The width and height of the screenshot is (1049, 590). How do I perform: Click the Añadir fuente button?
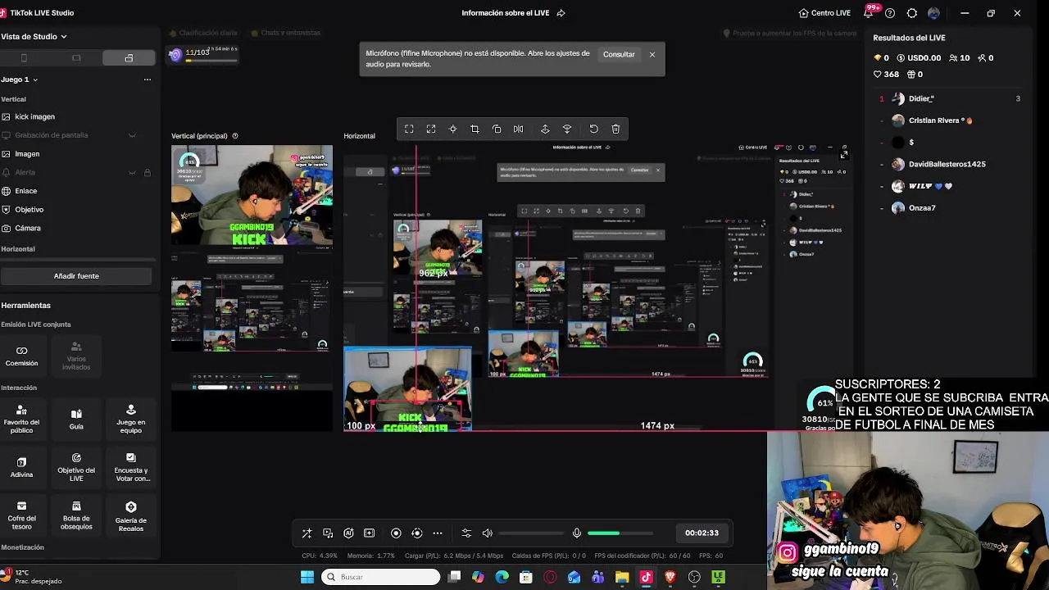[x=76, y=276]
